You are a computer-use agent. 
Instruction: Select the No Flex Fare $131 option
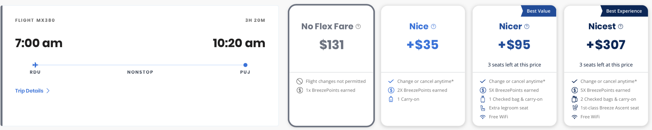coord(332,45)
